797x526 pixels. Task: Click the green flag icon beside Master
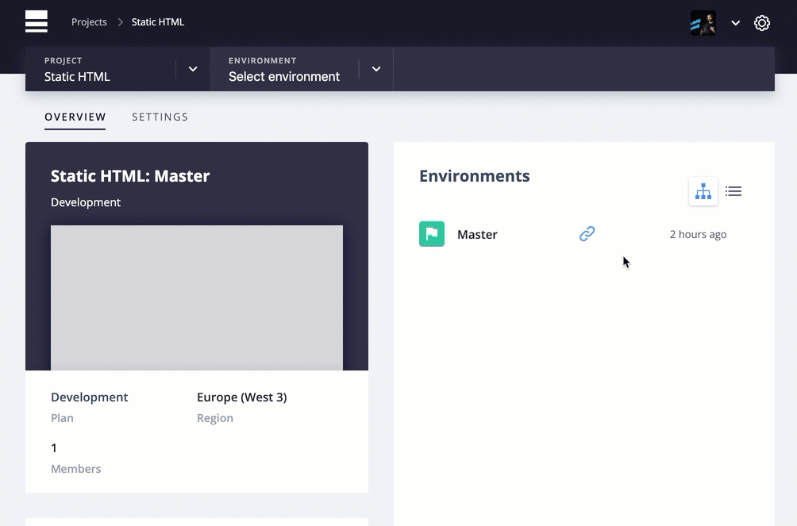pos(432,234)
